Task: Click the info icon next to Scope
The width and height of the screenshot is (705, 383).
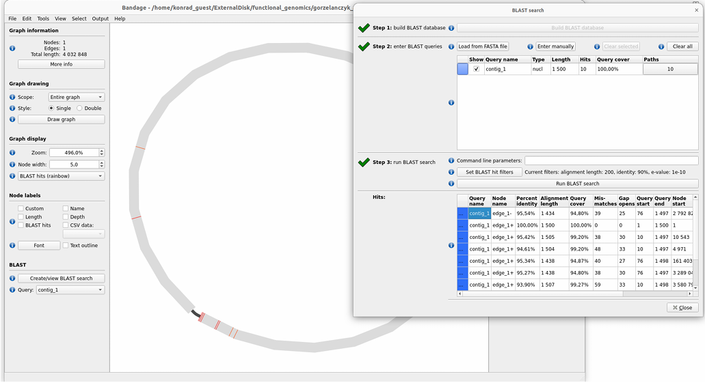Action: (12, 97)
